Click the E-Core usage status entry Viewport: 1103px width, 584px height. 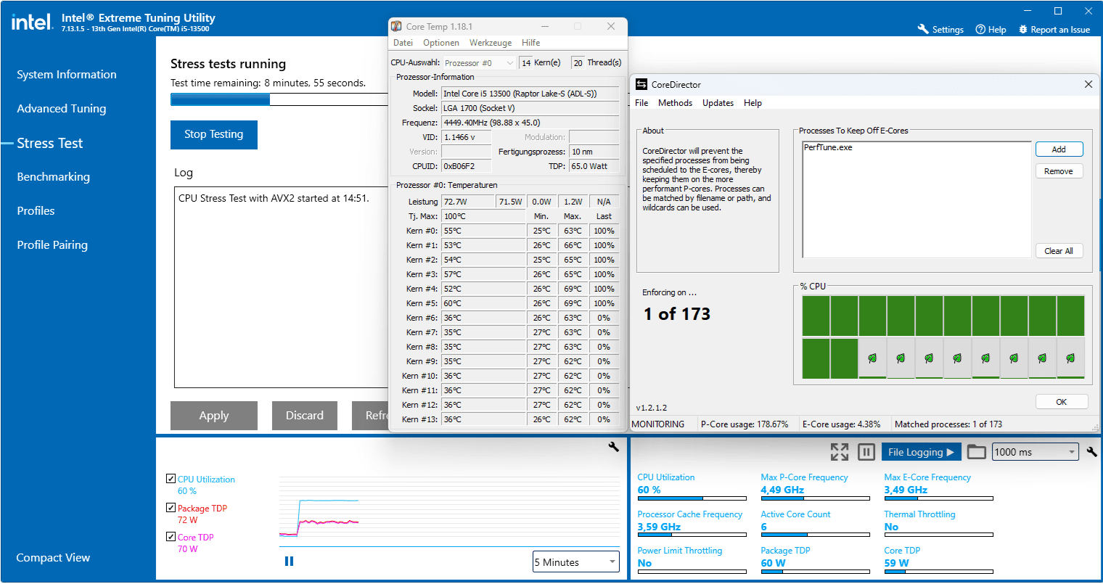(x=842, y=424)
